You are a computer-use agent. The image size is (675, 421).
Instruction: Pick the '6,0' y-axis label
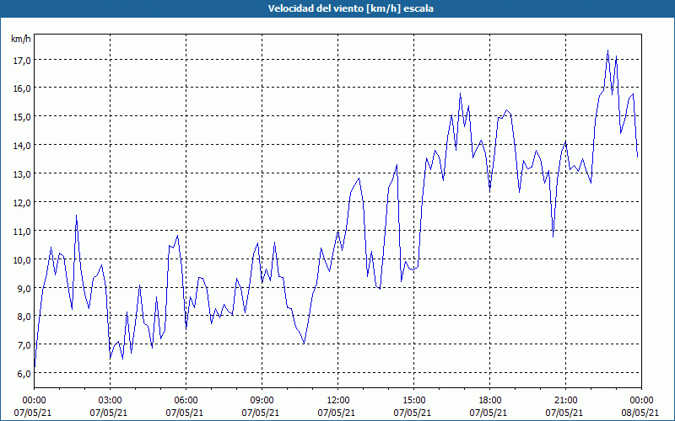pos(24,374)
